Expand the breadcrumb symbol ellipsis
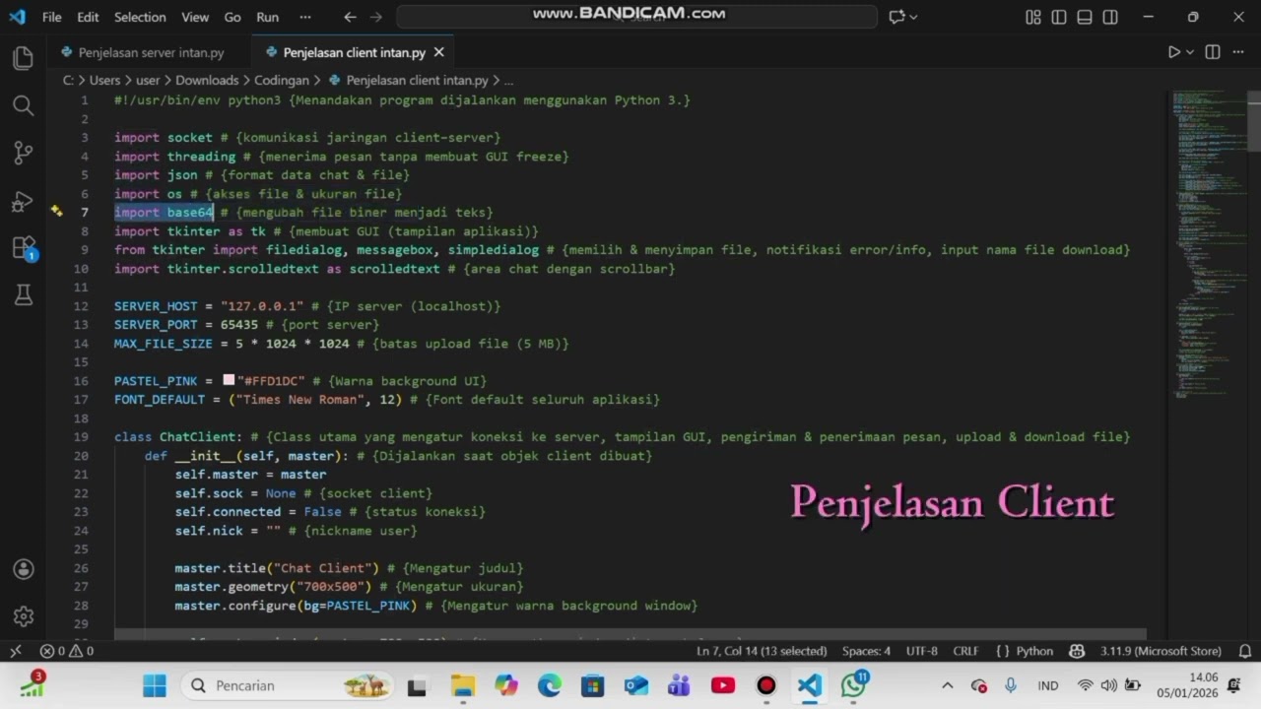The image size is (1261, 709). point(508,81)
